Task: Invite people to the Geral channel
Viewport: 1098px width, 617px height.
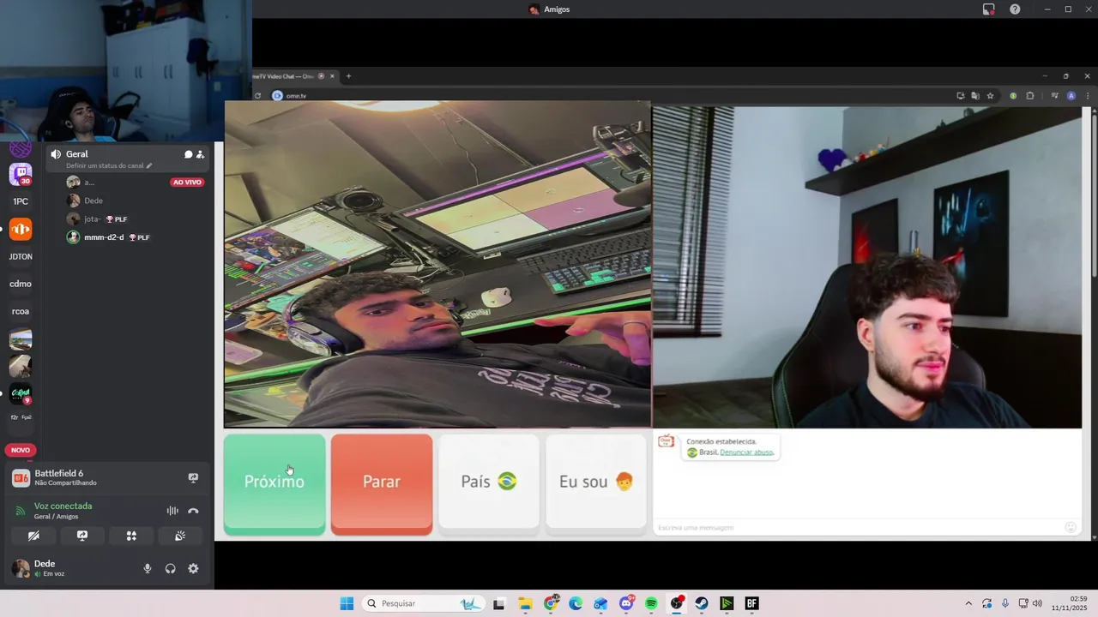Action: [x=200, y=154]
